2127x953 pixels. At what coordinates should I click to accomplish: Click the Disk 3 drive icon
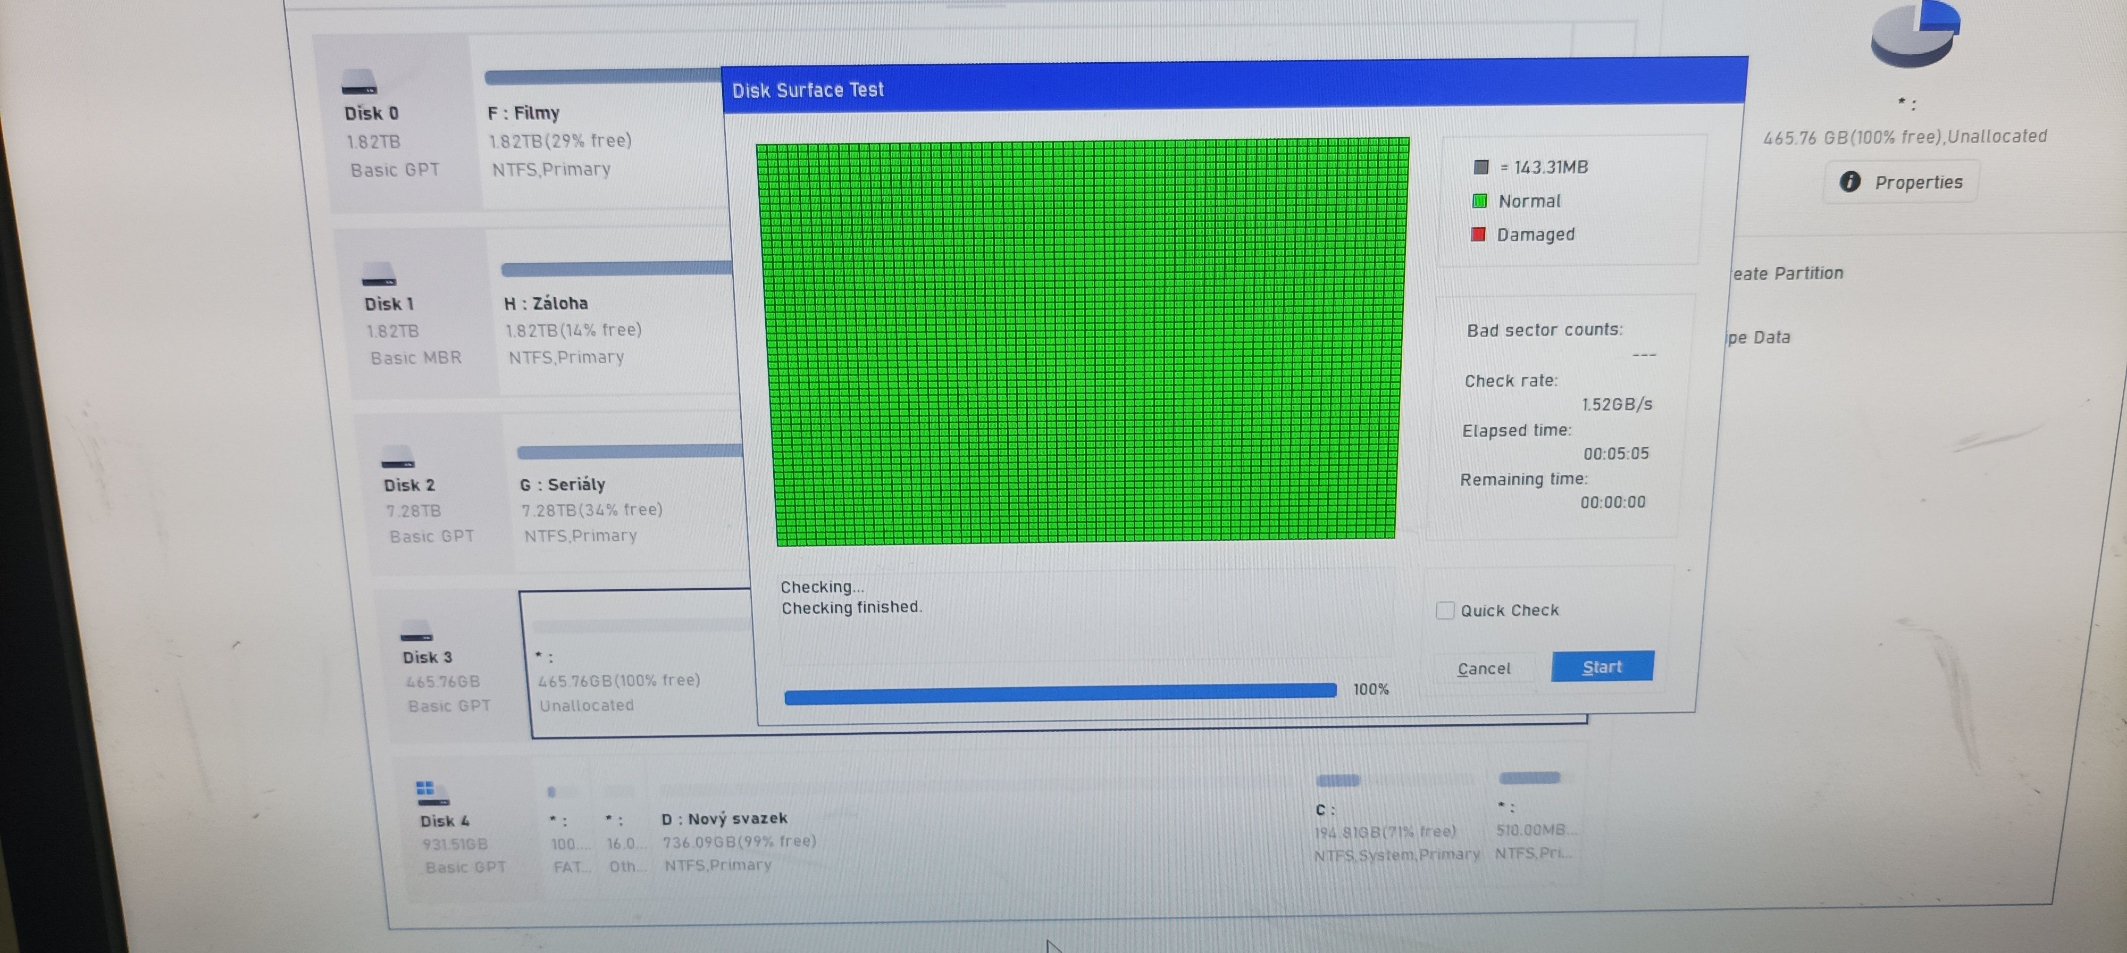pos(416,631)
